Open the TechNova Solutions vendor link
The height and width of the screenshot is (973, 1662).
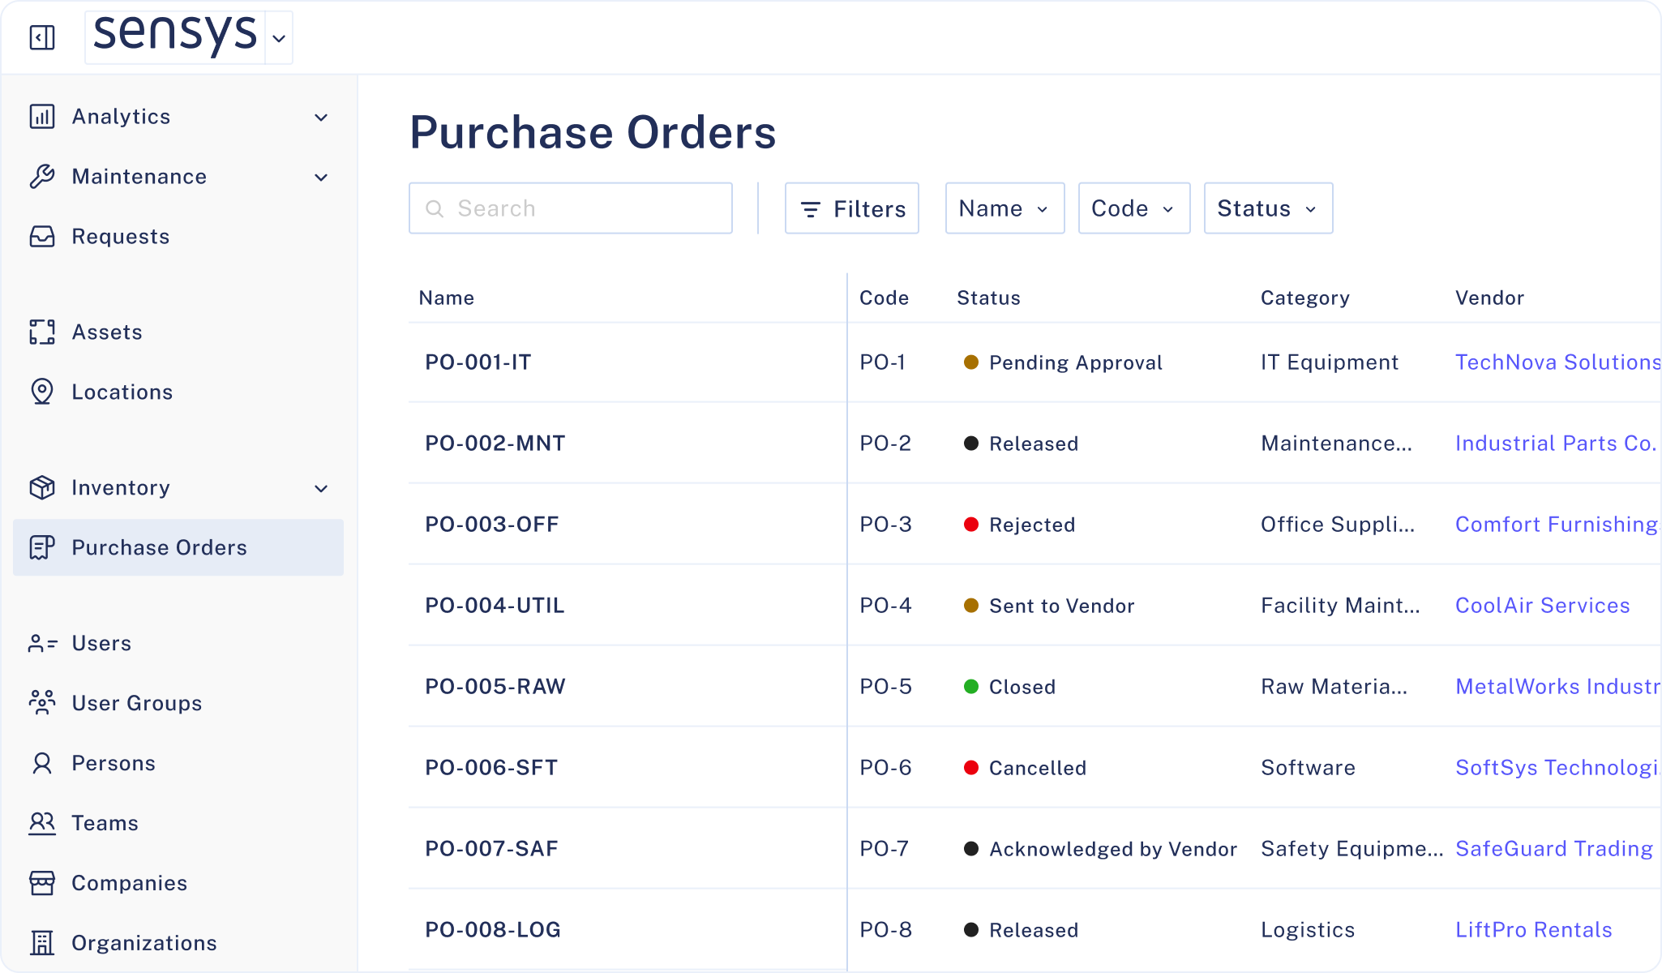(1557, 362)
